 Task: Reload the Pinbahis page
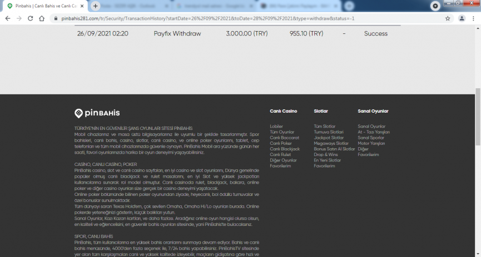pos(31,18)
